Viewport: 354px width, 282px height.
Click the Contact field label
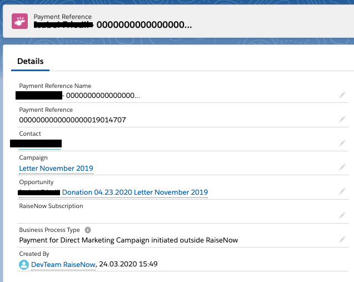pyautogui.click(x=30, y=133)
